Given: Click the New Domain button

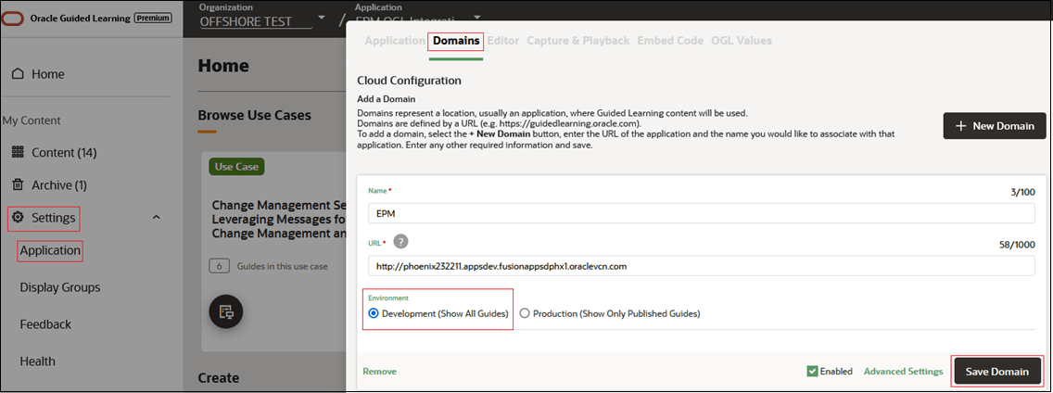Looking at the screenshot, I should point(995,126).
